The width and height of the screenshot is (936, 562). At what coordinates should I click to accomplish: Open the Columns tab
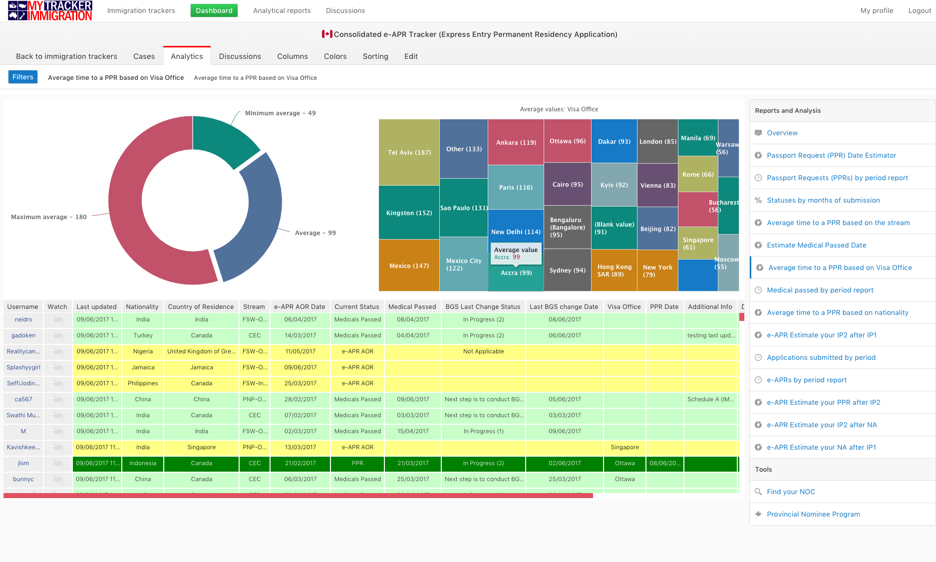292,56
